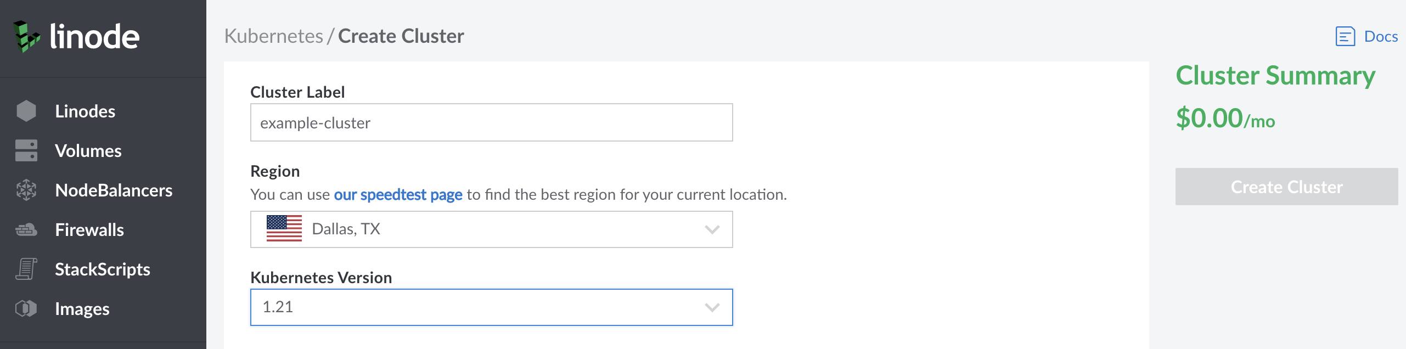Open the Images page from sidebar
Viewport: 1406px width, 349px height.
(82, 309)
